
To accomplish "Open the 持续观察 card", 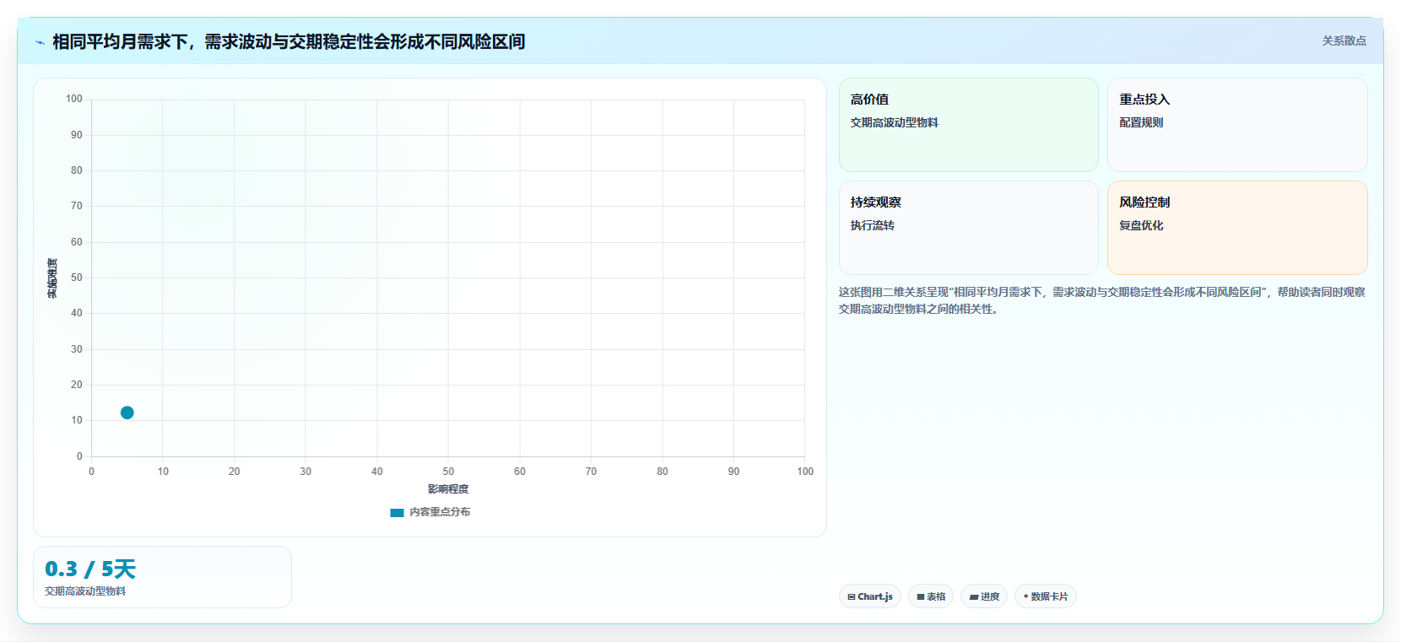I will 968,228.
